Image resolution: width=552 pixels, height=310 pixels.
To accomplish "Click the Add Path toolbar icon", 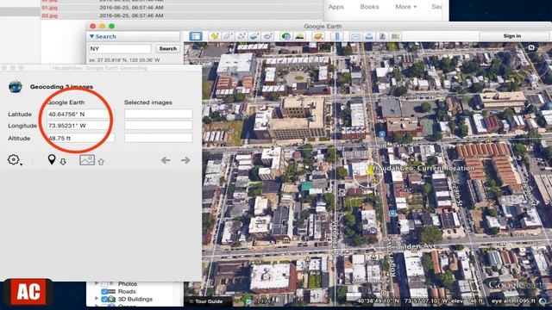I will pyautogui.click(x=241, y=36).
